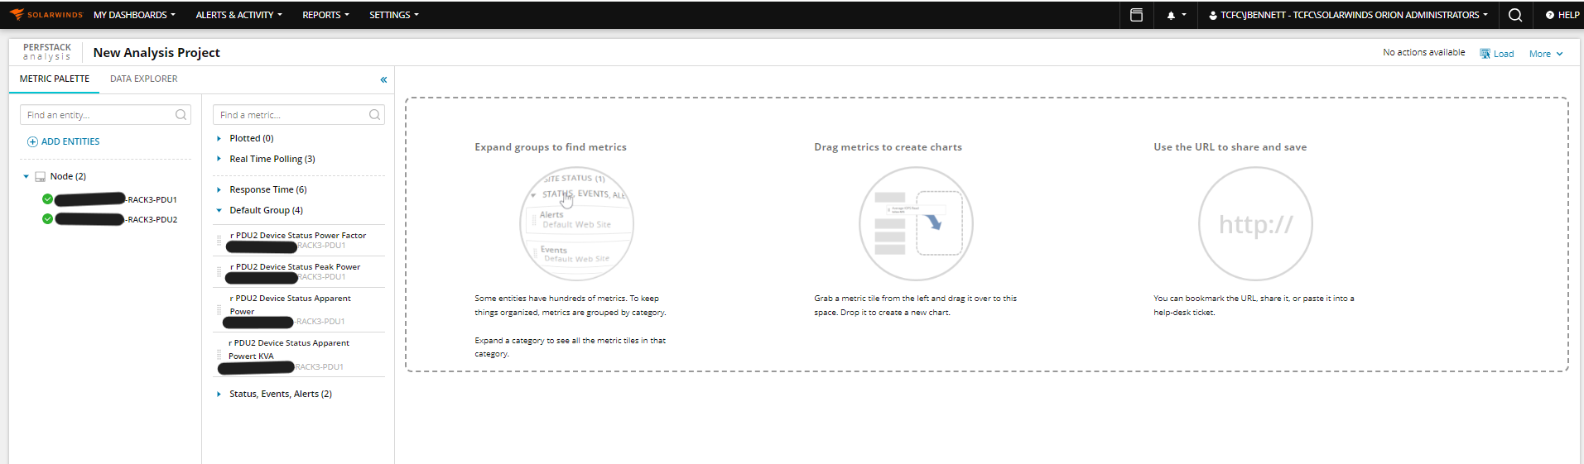Click the New Analysis Project title
1584x464 pixels.
(x=156, y=53)
